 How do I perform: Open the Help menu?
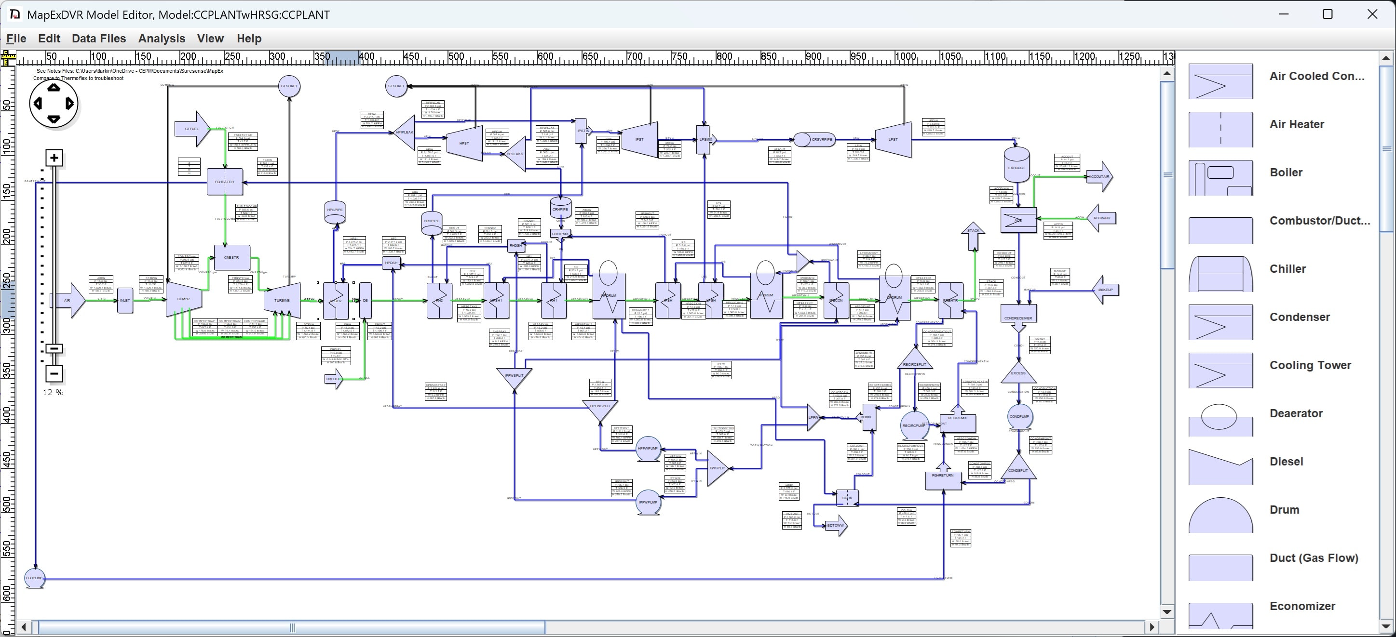click(x=249, y=39)
